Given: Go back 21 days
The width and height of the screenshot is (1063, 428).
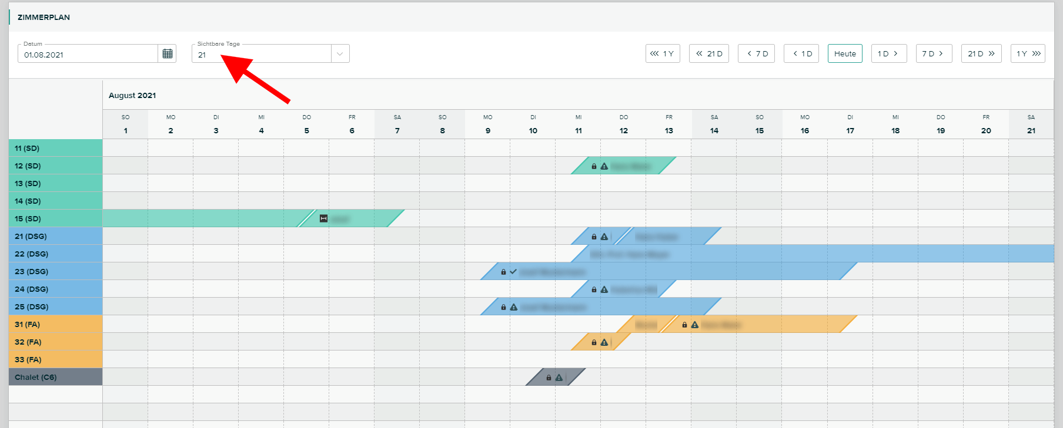Looking at the screenshot, I should click(x=708, y=53).
